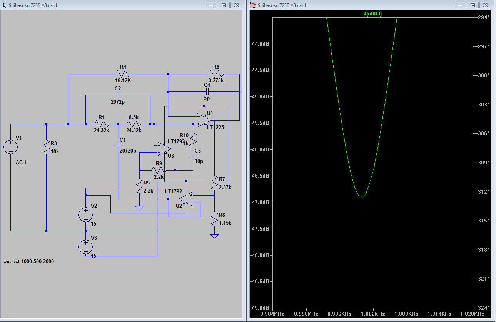Viewport: 496px width, 322px height.
Task: Click capacitor C3 symbol
Action: tap(193, 156)
